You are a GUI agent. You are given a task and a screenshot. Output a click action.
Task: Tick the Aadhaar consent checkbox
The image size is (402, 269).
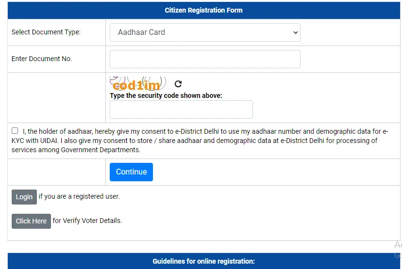[x=15, y=131]
